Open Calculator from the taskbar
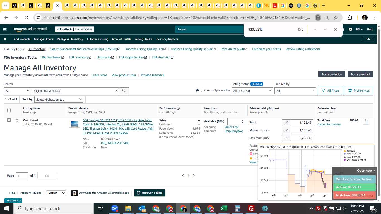This screenshot has width=381, height=214. [x=238, y=208]
